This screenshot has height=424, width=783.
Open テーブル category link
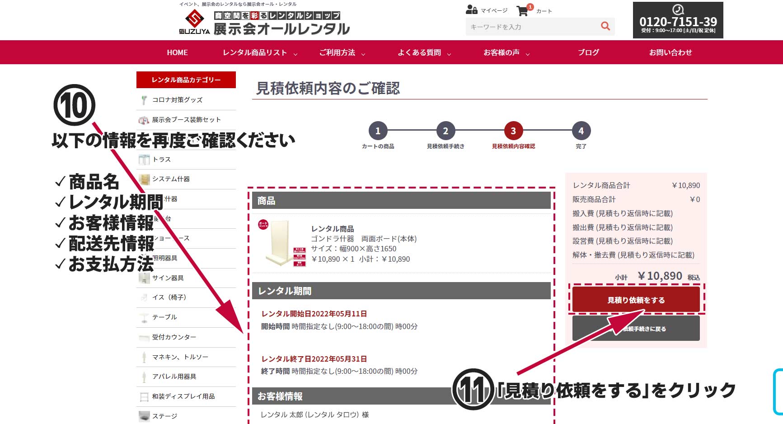164,317
